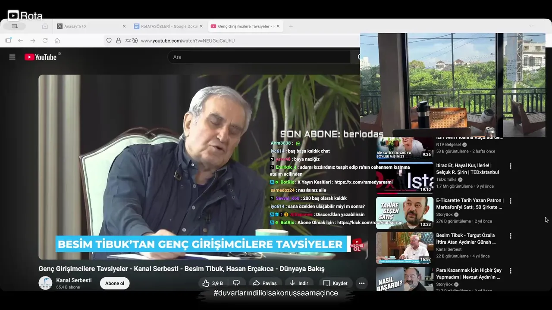The height and width of the screenshot is (310, 552).
Task: Click BotRix chat message about X Yayın Kesitleri
Action: 331,182
